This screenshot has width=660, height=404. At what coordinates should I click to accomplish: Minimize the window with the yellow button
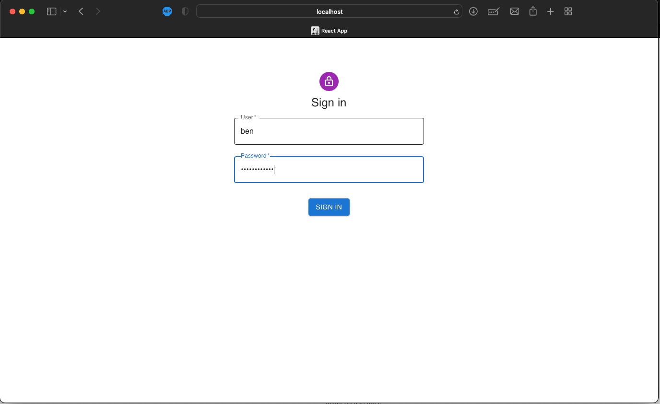tap(22, 12)
